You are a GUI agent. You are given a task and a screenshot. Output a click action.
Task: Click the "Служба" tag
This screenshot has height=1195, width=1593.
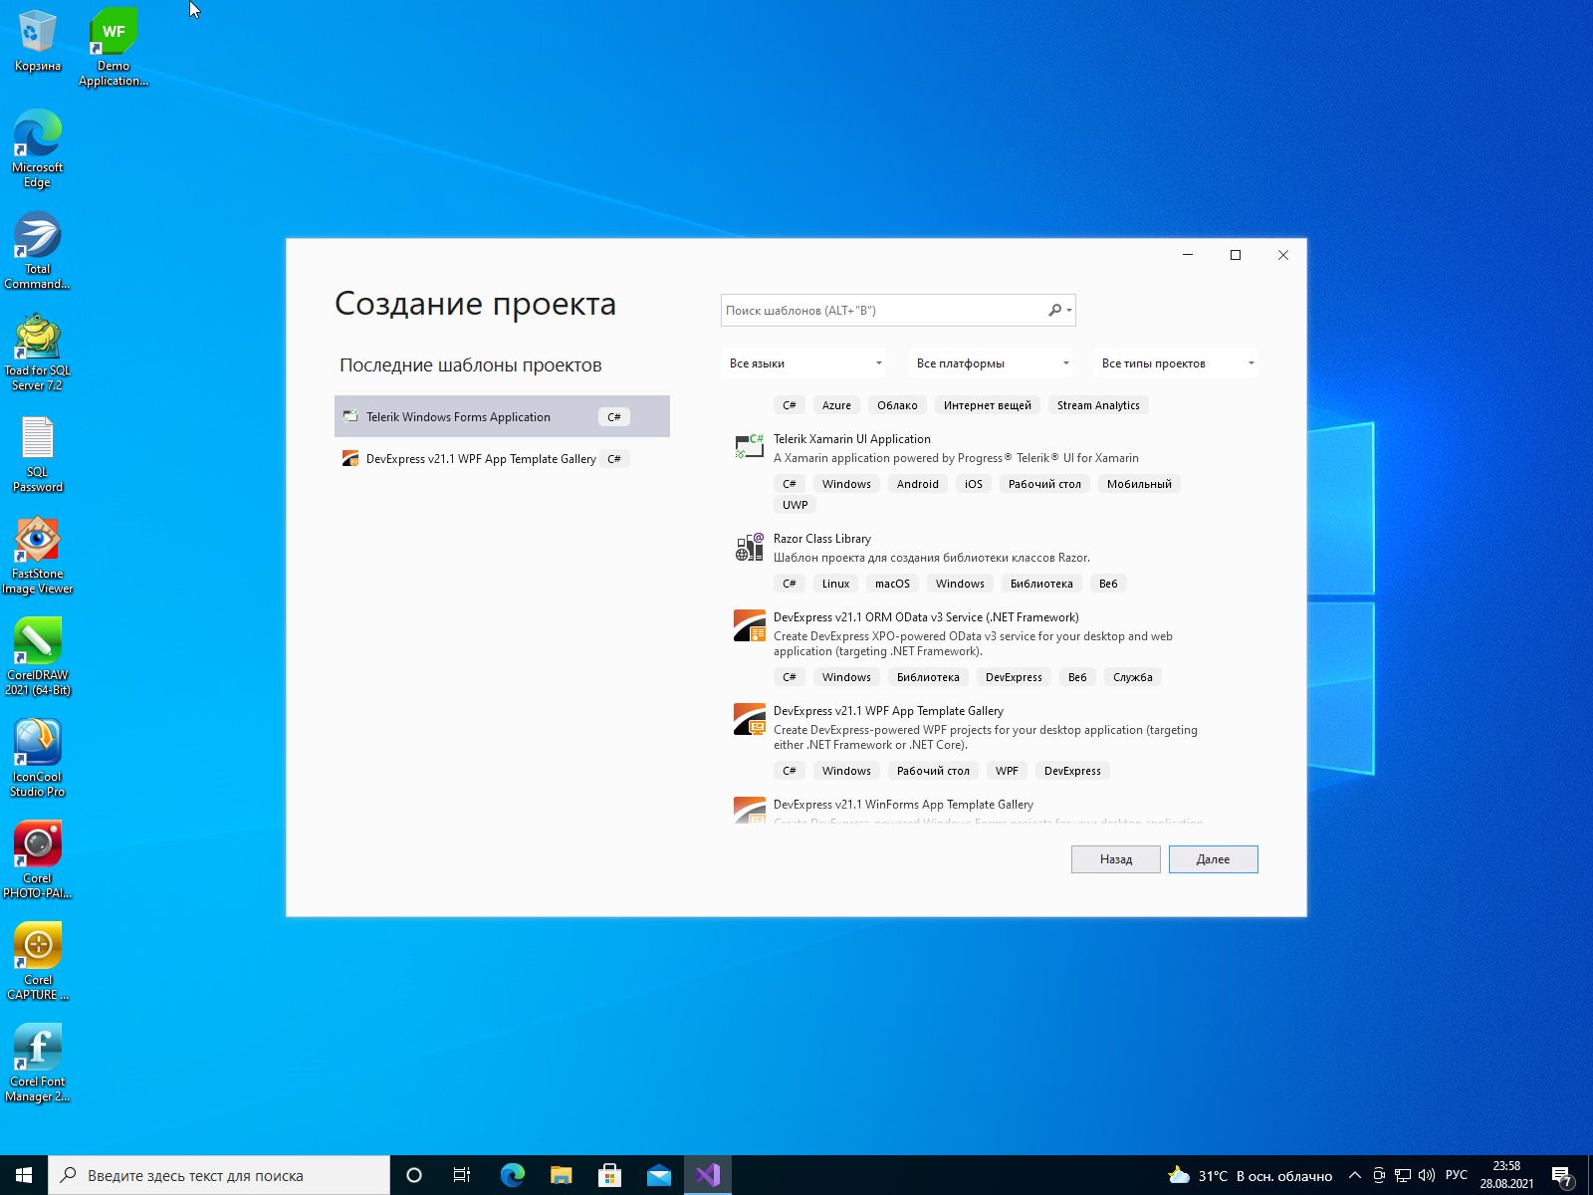pyautogui.click(x=1133, y=677)
